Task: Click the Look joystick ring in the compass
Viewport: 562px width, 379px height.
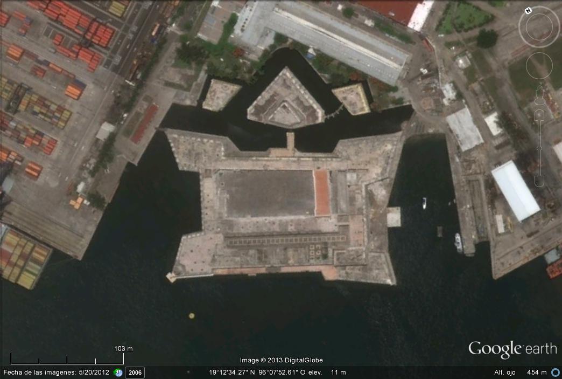Action: click(539, 27)
